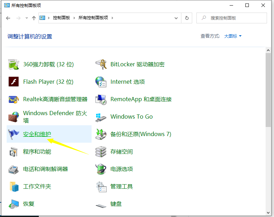Go up one level with up arrow
The image size is (274, 217).
pyautogui.click(x=34, y=18)
